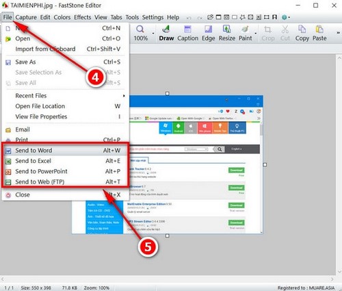Click the Save All entry
This screenshot has height=291, width=342.
[x=65, y=83]
